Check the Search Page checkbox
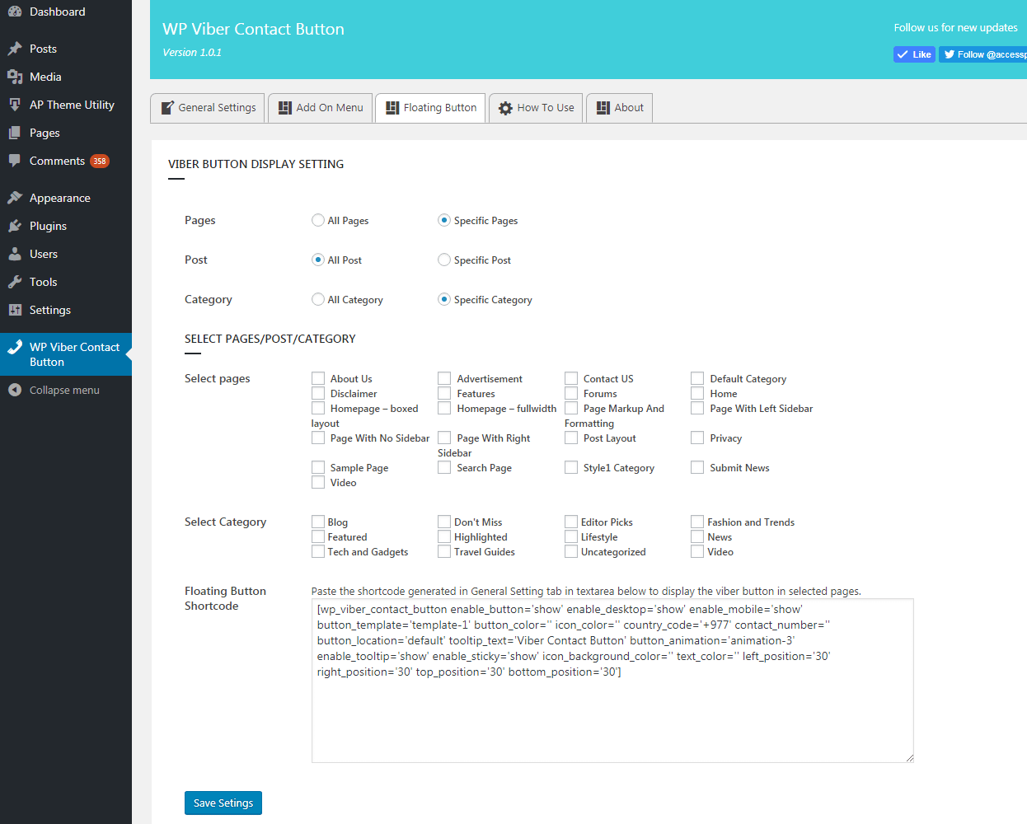 pyautogui.click(x=444, y=467)
